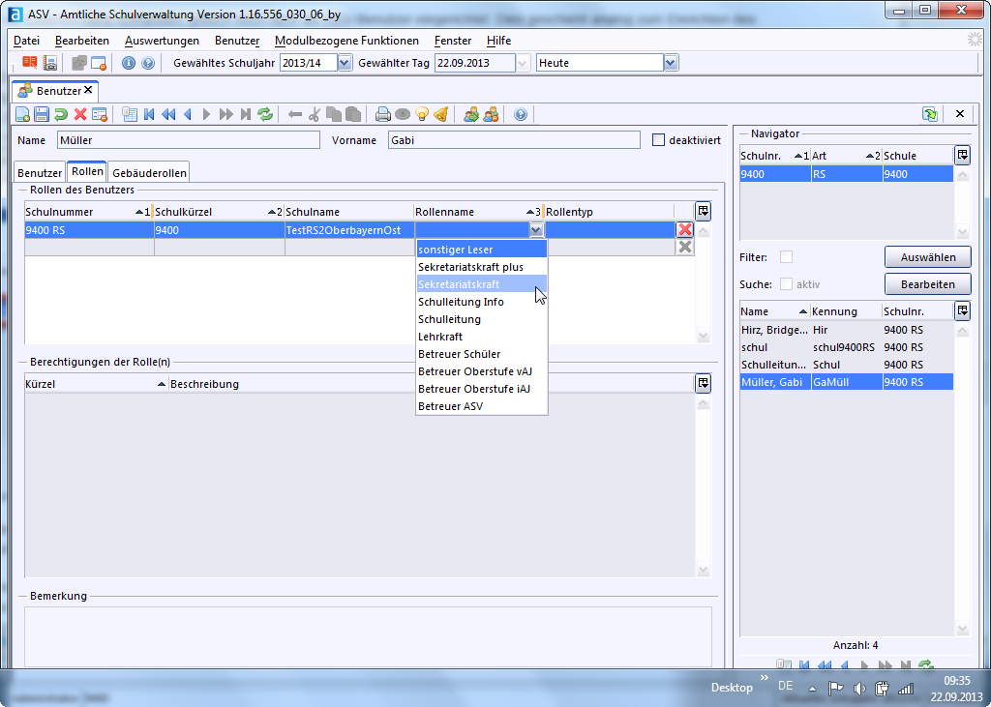Viewport: 991px width, 707px height.
Task: Click the volume speaker icon in system tray
Action: 859,688
